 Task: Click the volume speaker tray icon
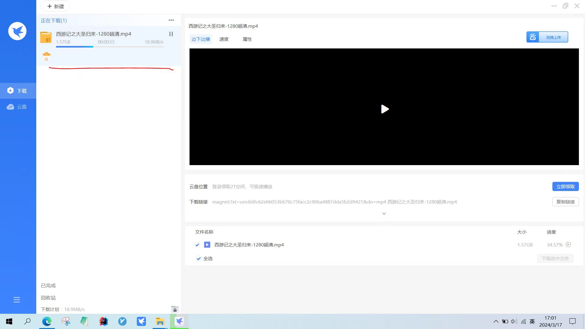click(514, 321)
